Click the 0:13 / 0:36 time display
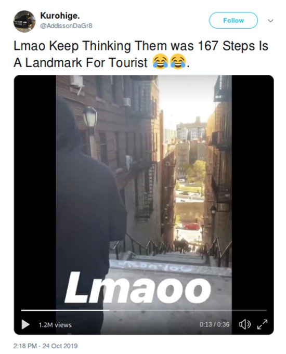The image size is (286, 354). coord(214,324)
